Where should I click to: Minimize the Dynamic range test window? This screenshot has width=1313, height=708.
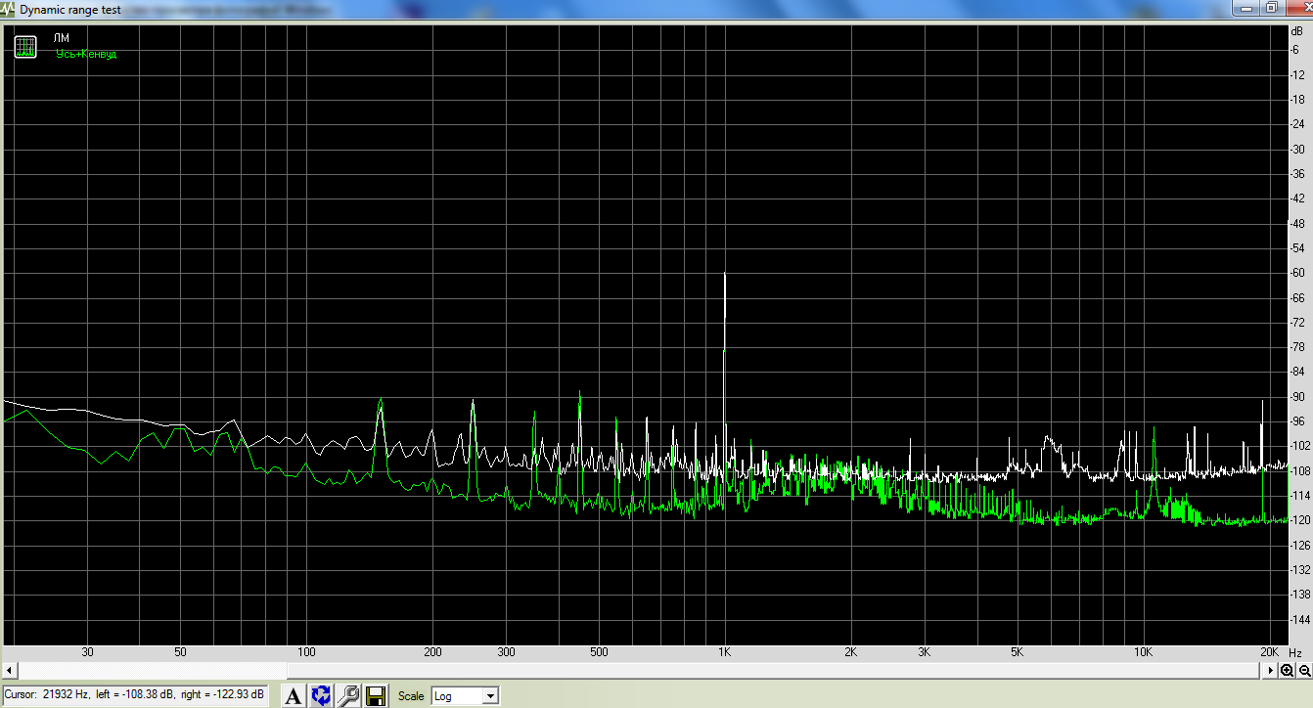coord(1245,8)
